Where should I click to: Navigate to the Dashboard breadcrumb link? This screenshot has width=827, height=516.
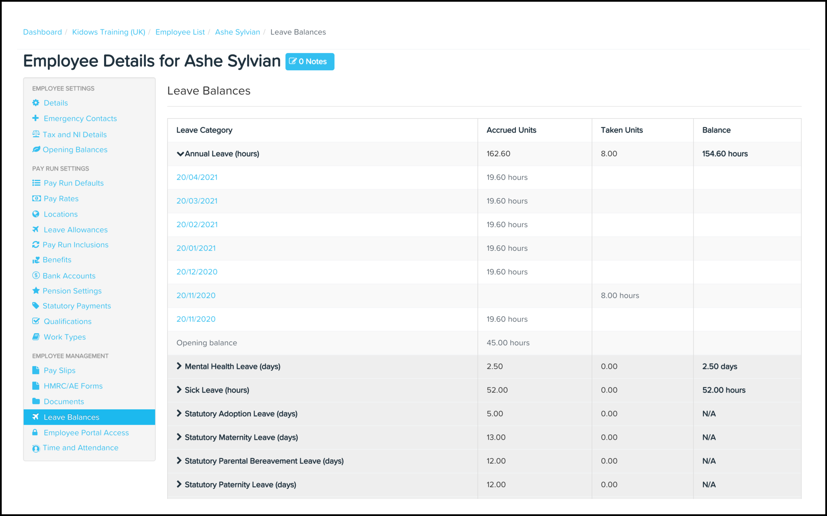(x=42, y=32)
